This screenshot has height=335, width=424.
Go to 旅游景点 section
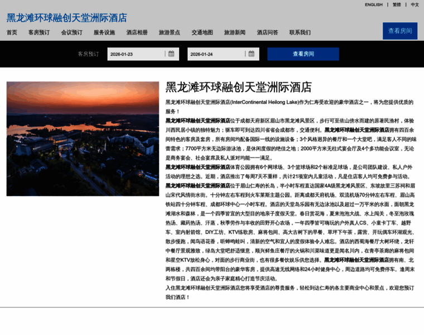tap(170, 32)
